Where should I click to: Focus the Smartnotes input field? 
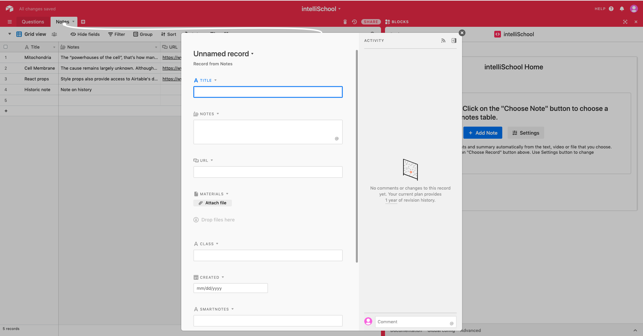pyautogui.click(x=268, y=321)
